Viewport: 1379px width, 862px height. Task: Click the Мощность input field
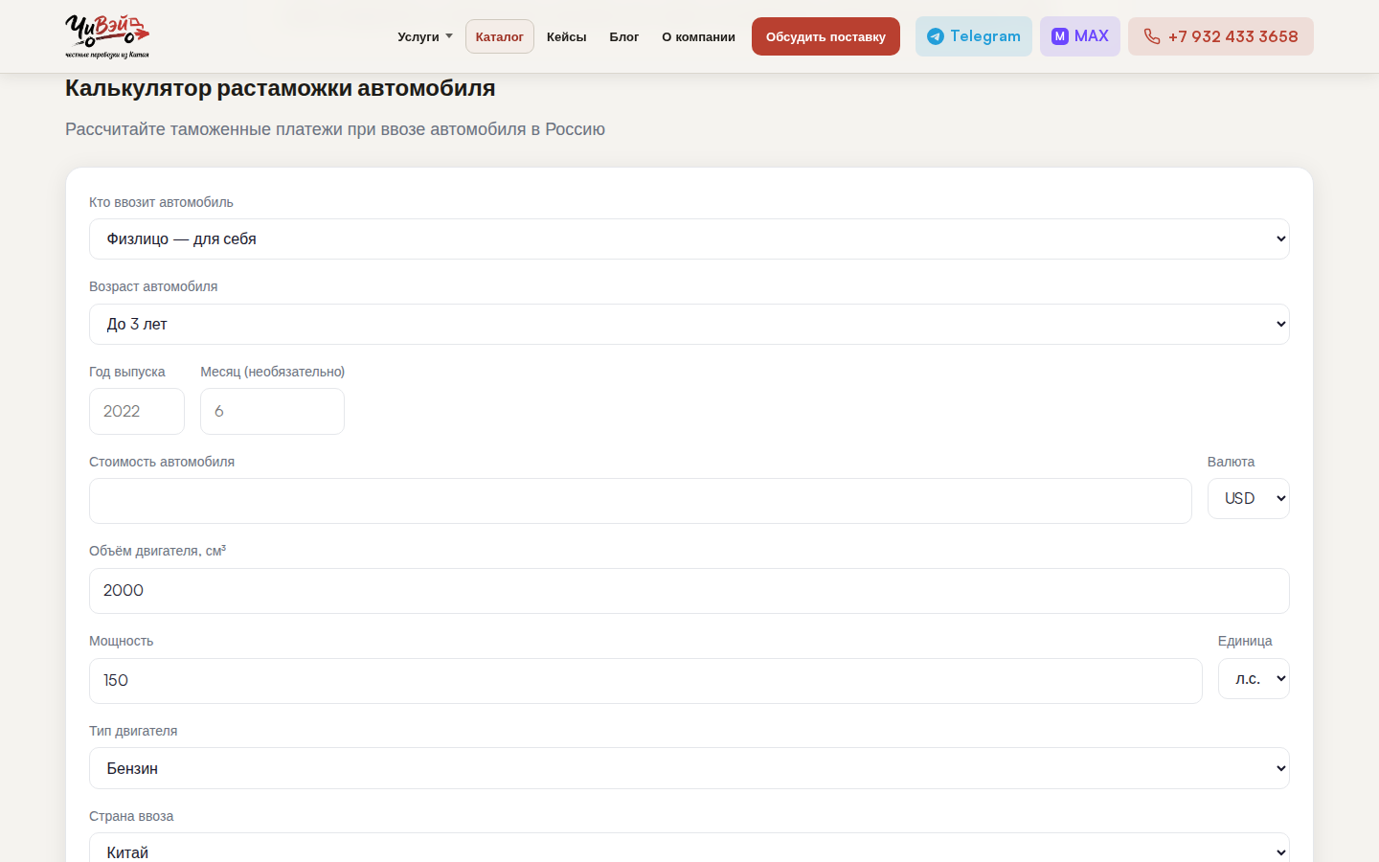pos(645,681)
